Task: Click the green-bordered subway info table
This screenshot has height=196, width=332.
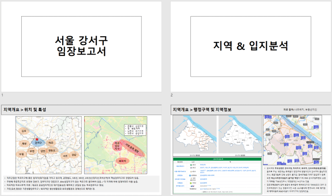Action: click(217, 175)
